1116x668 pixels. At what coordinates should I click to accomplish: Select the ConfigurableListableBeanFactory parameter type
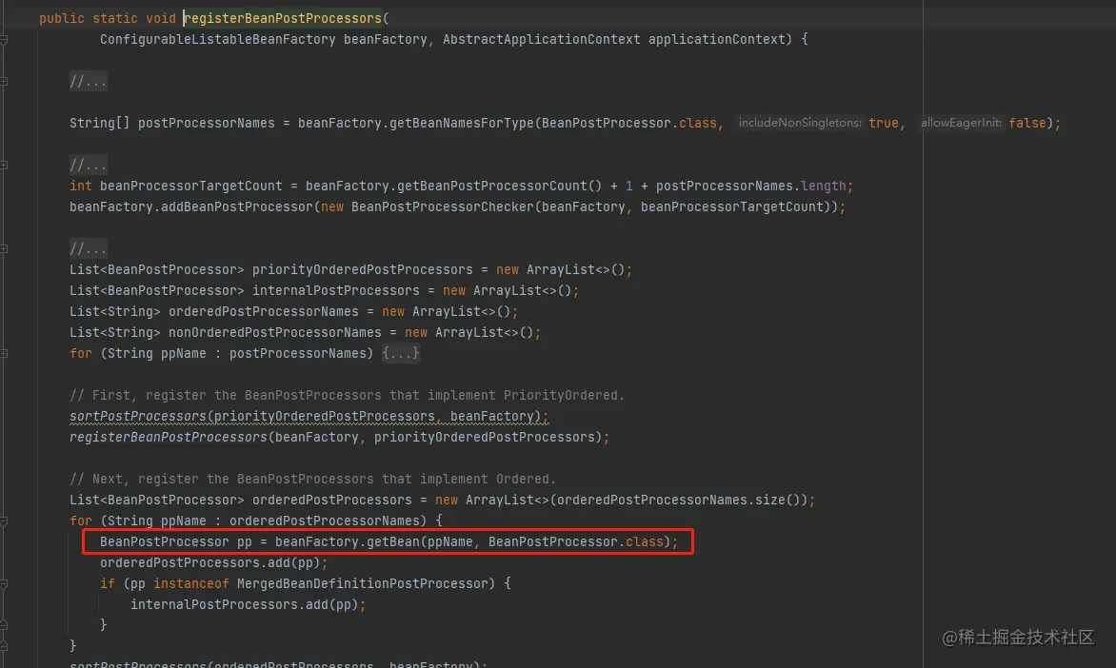tap(218, 39)
